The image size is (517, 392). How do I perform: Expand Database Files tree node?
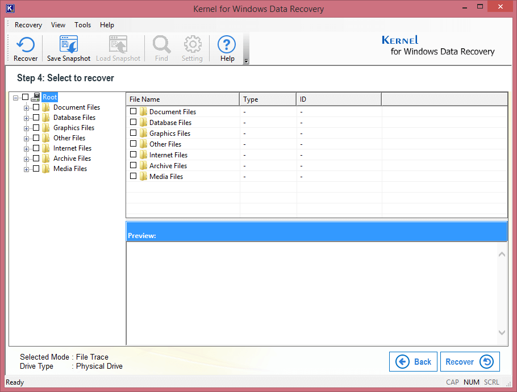26,118
